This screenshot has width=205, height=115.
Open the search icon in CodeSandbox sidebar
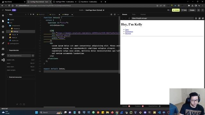point(3,27)
